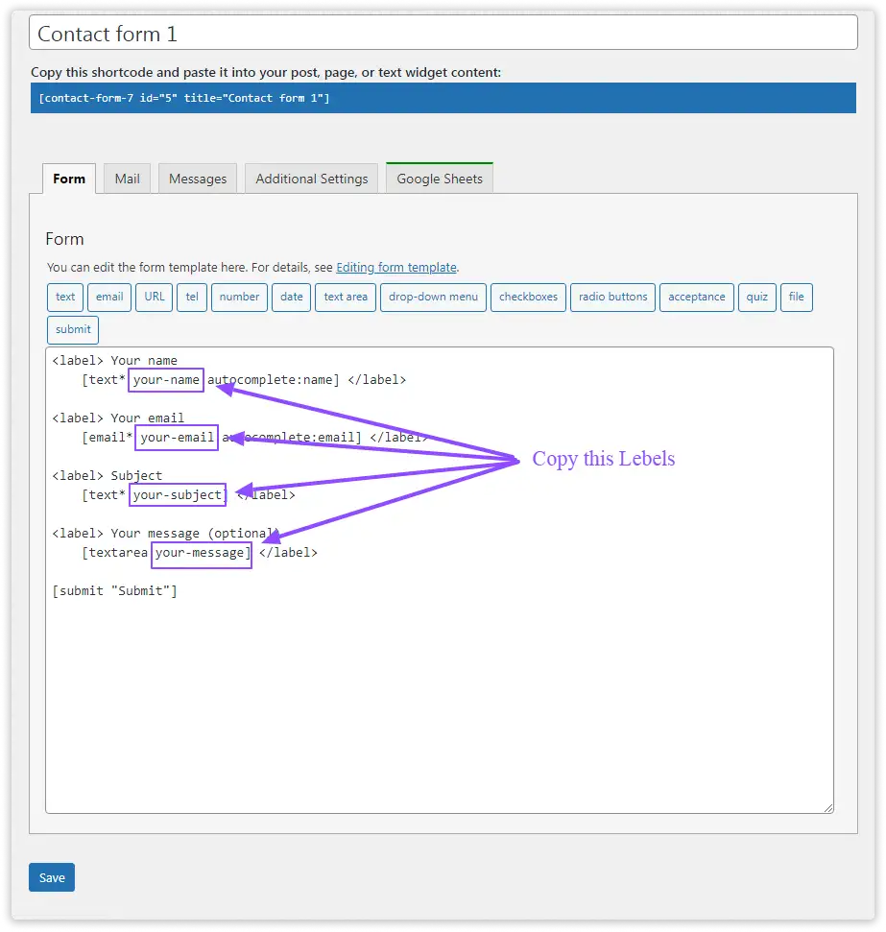Click inside the form template editor

[x=439, y=701]
